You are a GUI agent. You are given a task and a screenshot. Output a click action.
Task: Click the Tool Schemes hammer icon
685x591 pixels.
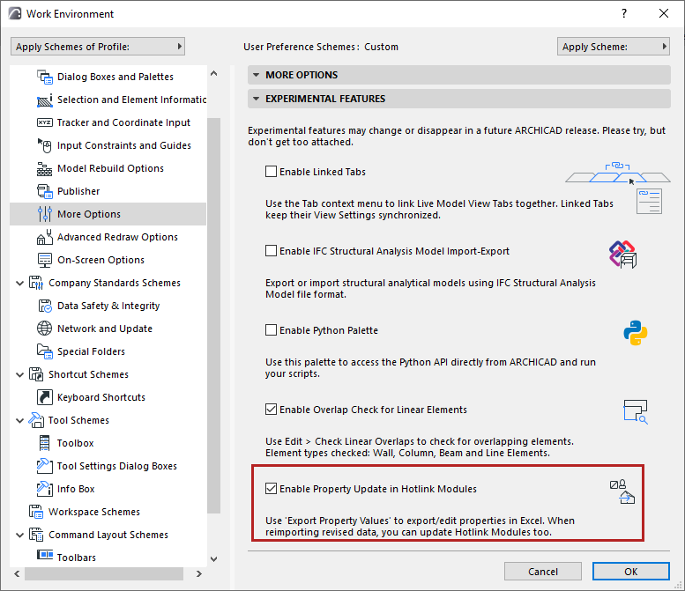pos(36,420)
